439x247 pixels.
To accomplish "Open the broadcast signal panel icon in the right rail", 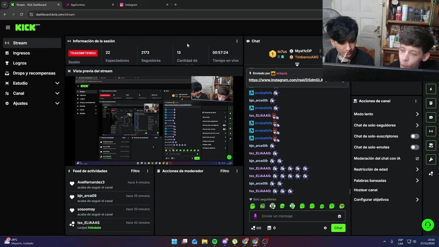I will (431, 131).
